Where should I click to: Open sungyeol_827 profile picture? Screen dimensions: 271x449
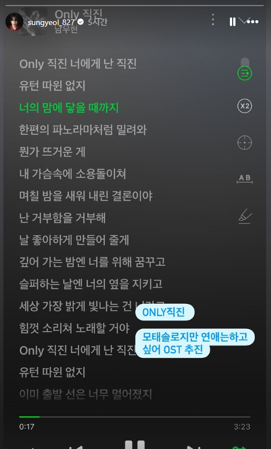pos(14,22)
